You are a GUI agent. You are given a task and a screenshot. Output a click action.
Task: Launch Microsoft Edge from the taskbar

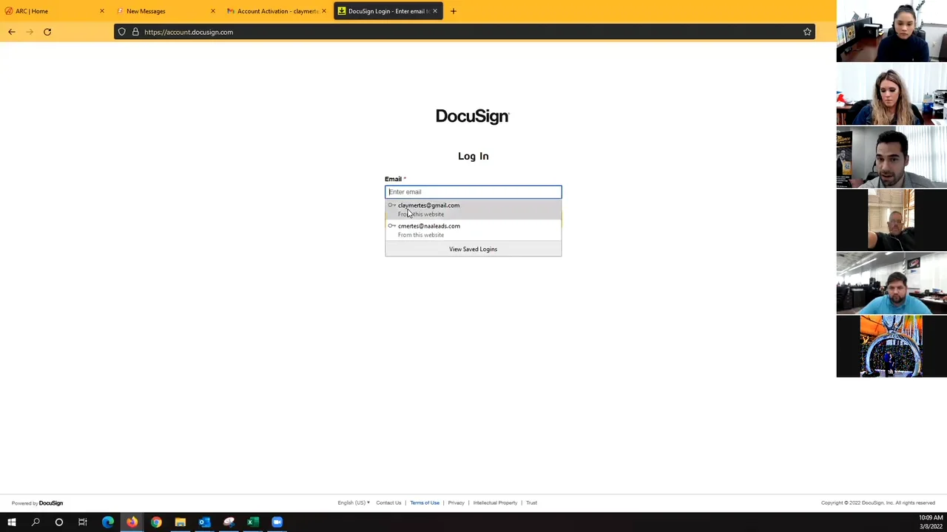click(108, 522)
